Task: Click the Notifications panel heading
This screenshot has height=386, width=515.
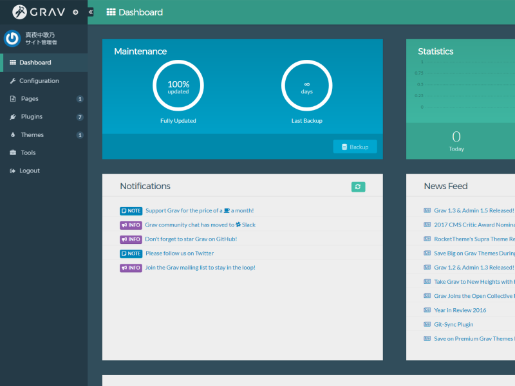Action: 145,186
